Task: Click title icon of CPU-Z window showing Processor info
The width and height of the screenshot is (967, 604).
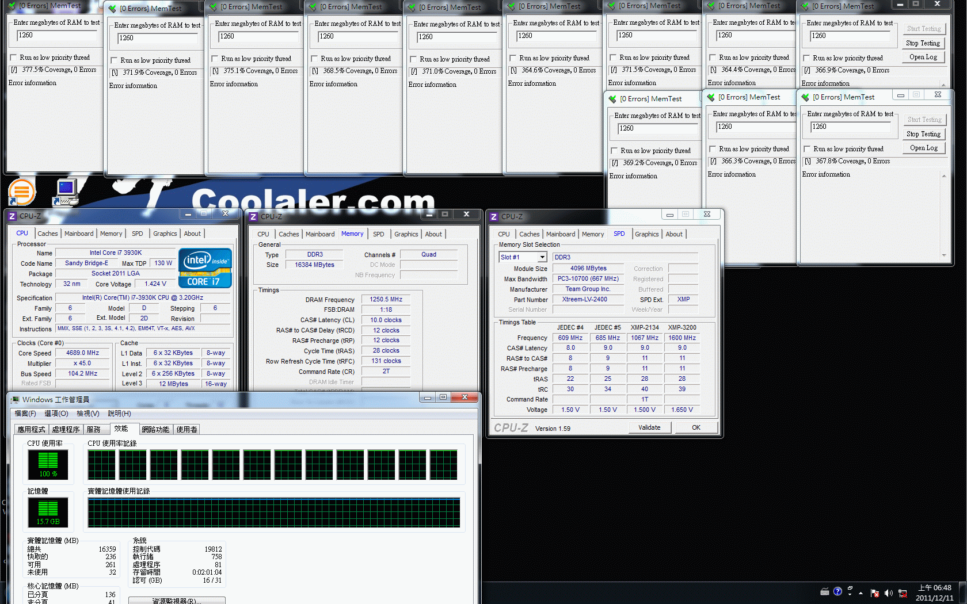Action: pyautogui.click(x=12, y=216)
